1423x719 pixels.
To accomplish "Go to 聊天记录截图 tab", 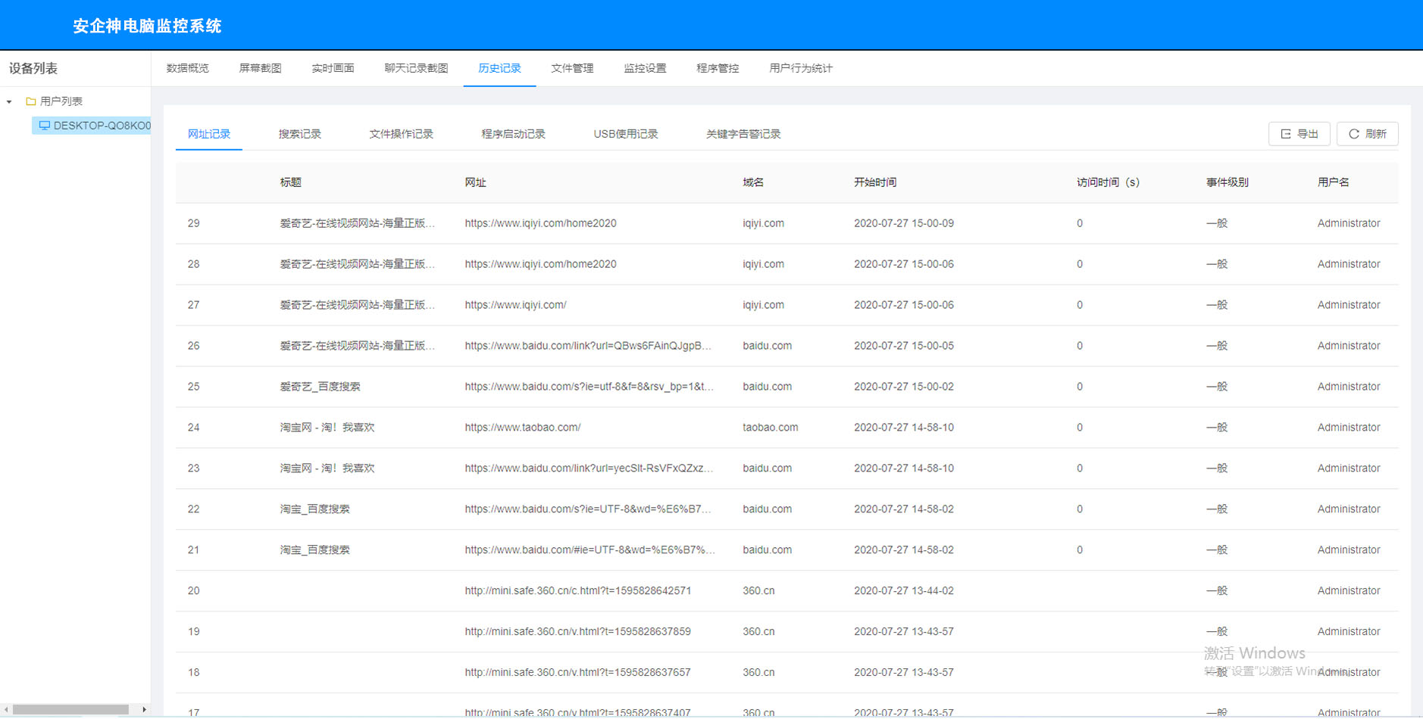I will point(416,68).
